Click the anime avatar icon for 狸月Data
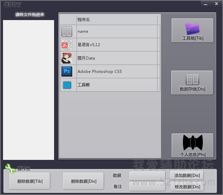This screenshot has height=195, width=223. pos(67,58)
